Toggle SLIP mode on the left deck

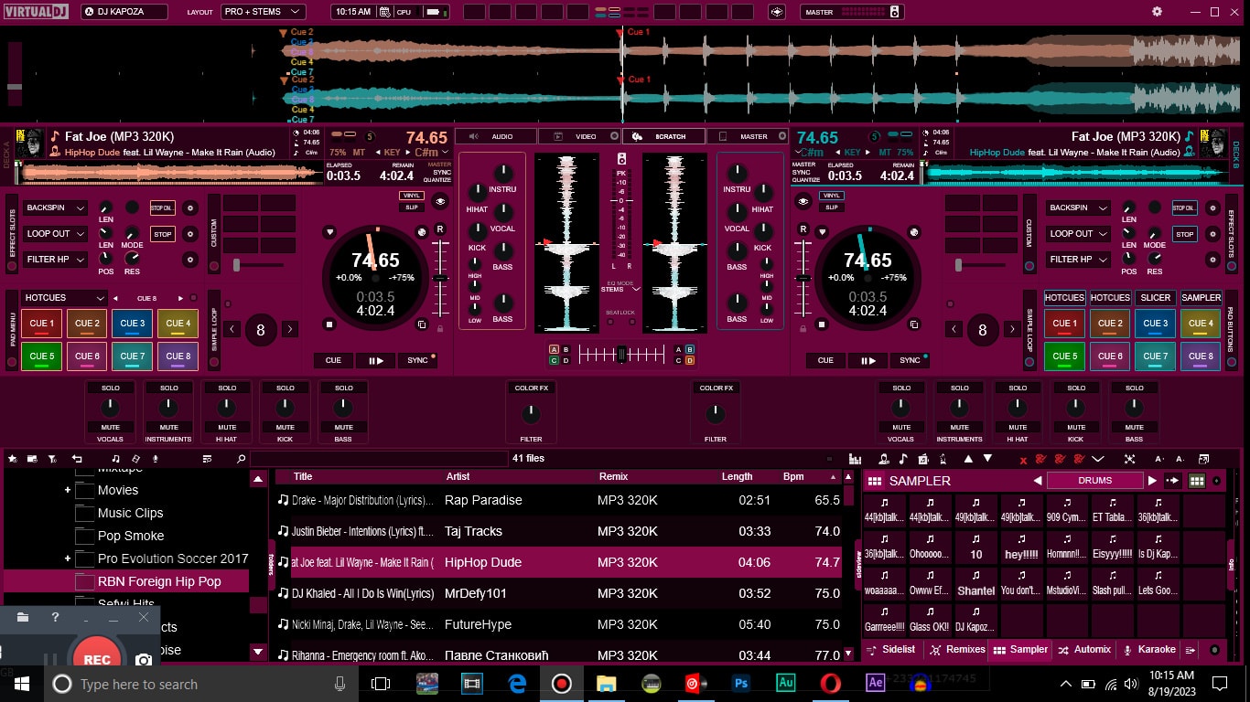(x=411, y=207)
